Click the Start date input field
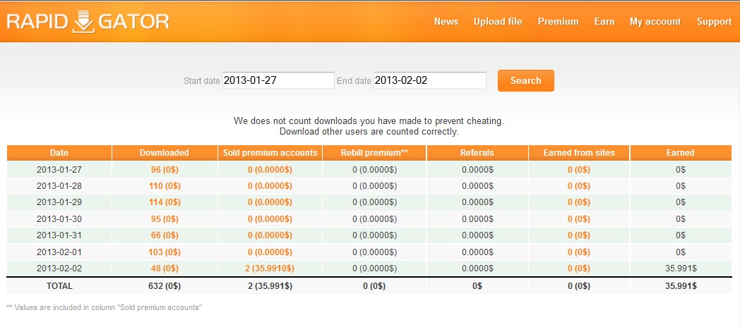 (278, 80)
